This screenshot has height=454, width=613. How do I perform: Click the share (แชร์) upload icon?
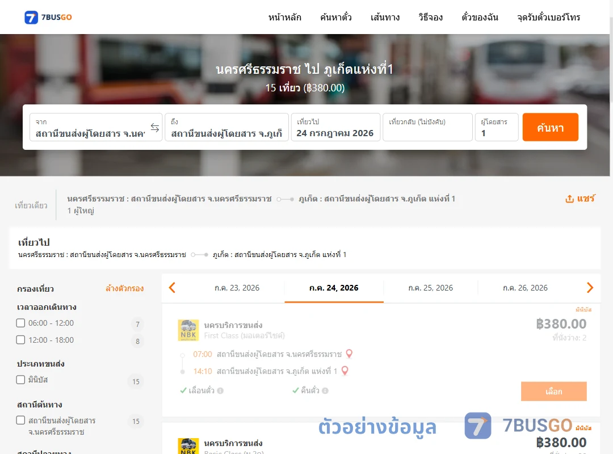[570, 199]
